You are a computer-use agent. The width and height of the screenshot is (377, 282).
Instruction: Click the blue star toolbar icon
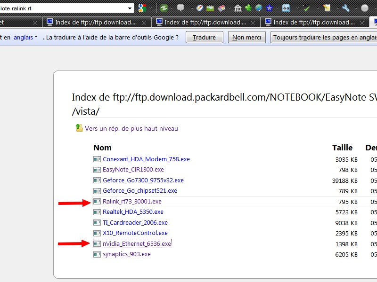click(269, 8)
